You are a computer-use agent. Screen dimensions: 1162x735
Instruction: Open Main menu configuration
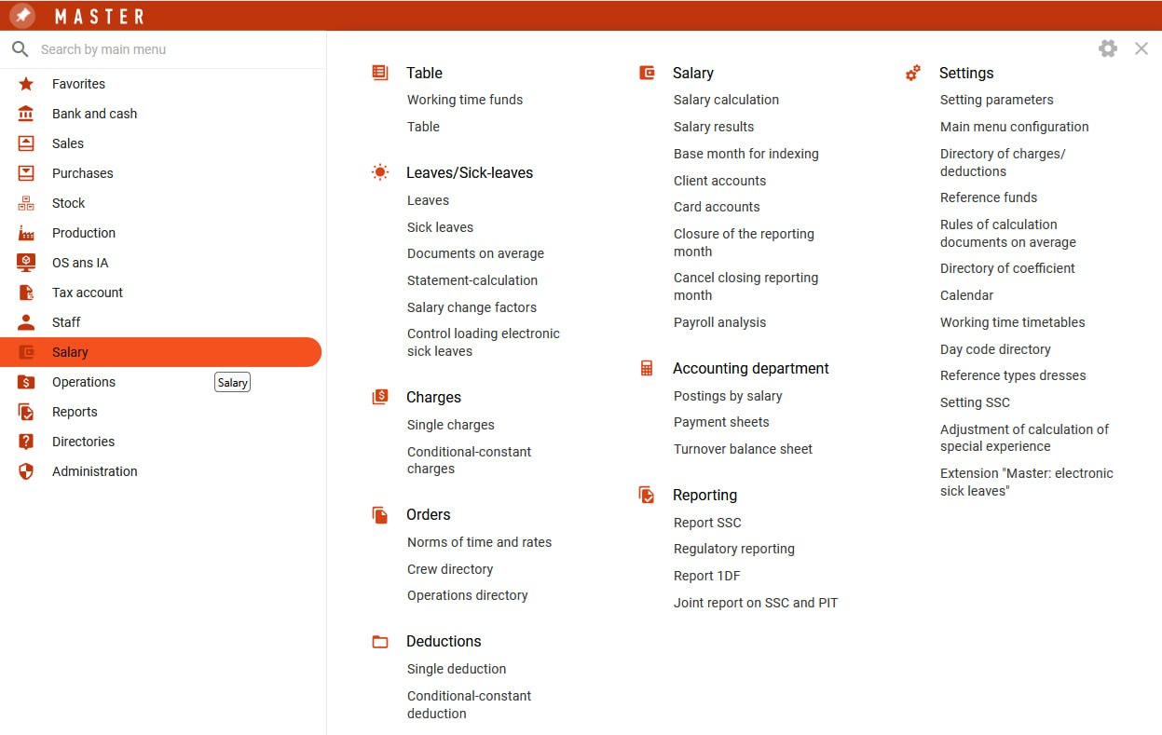(1014, 127)
